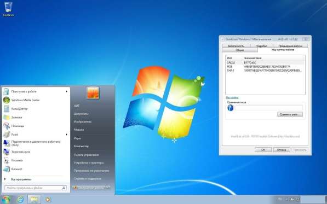Open Default Programs from Start menu
Screen dimensions: 327x204
(x=91, y=171)
